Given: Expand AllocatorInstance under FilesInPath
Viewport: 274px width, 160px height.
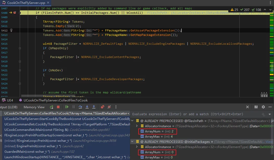Looking at the screenshot, I should point(137,126).
